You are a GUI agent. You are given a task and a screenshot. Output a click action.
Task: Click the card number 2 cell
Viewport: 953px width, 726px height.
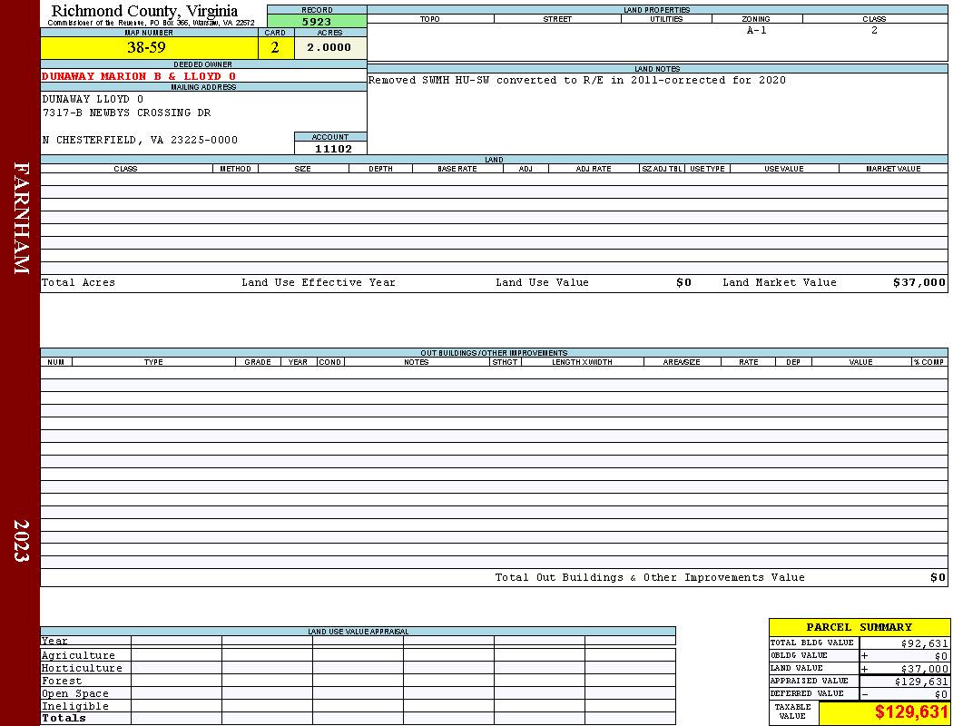point(276,47)
